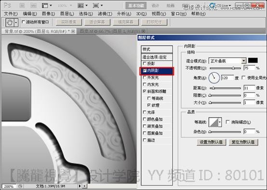
Task: Click the 适合屏幕 button
Action: (x=97, y=22)
